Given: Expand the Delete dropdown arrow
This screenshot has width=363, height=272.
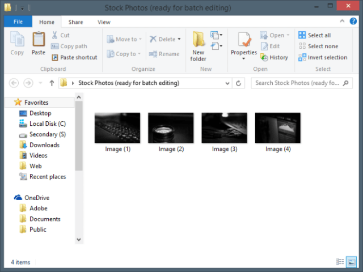Looking at the screenshot, I should coord(179,39).
